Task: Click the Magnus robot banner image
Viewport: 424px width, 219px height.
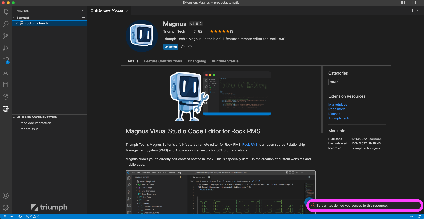Action: (221, 96)
